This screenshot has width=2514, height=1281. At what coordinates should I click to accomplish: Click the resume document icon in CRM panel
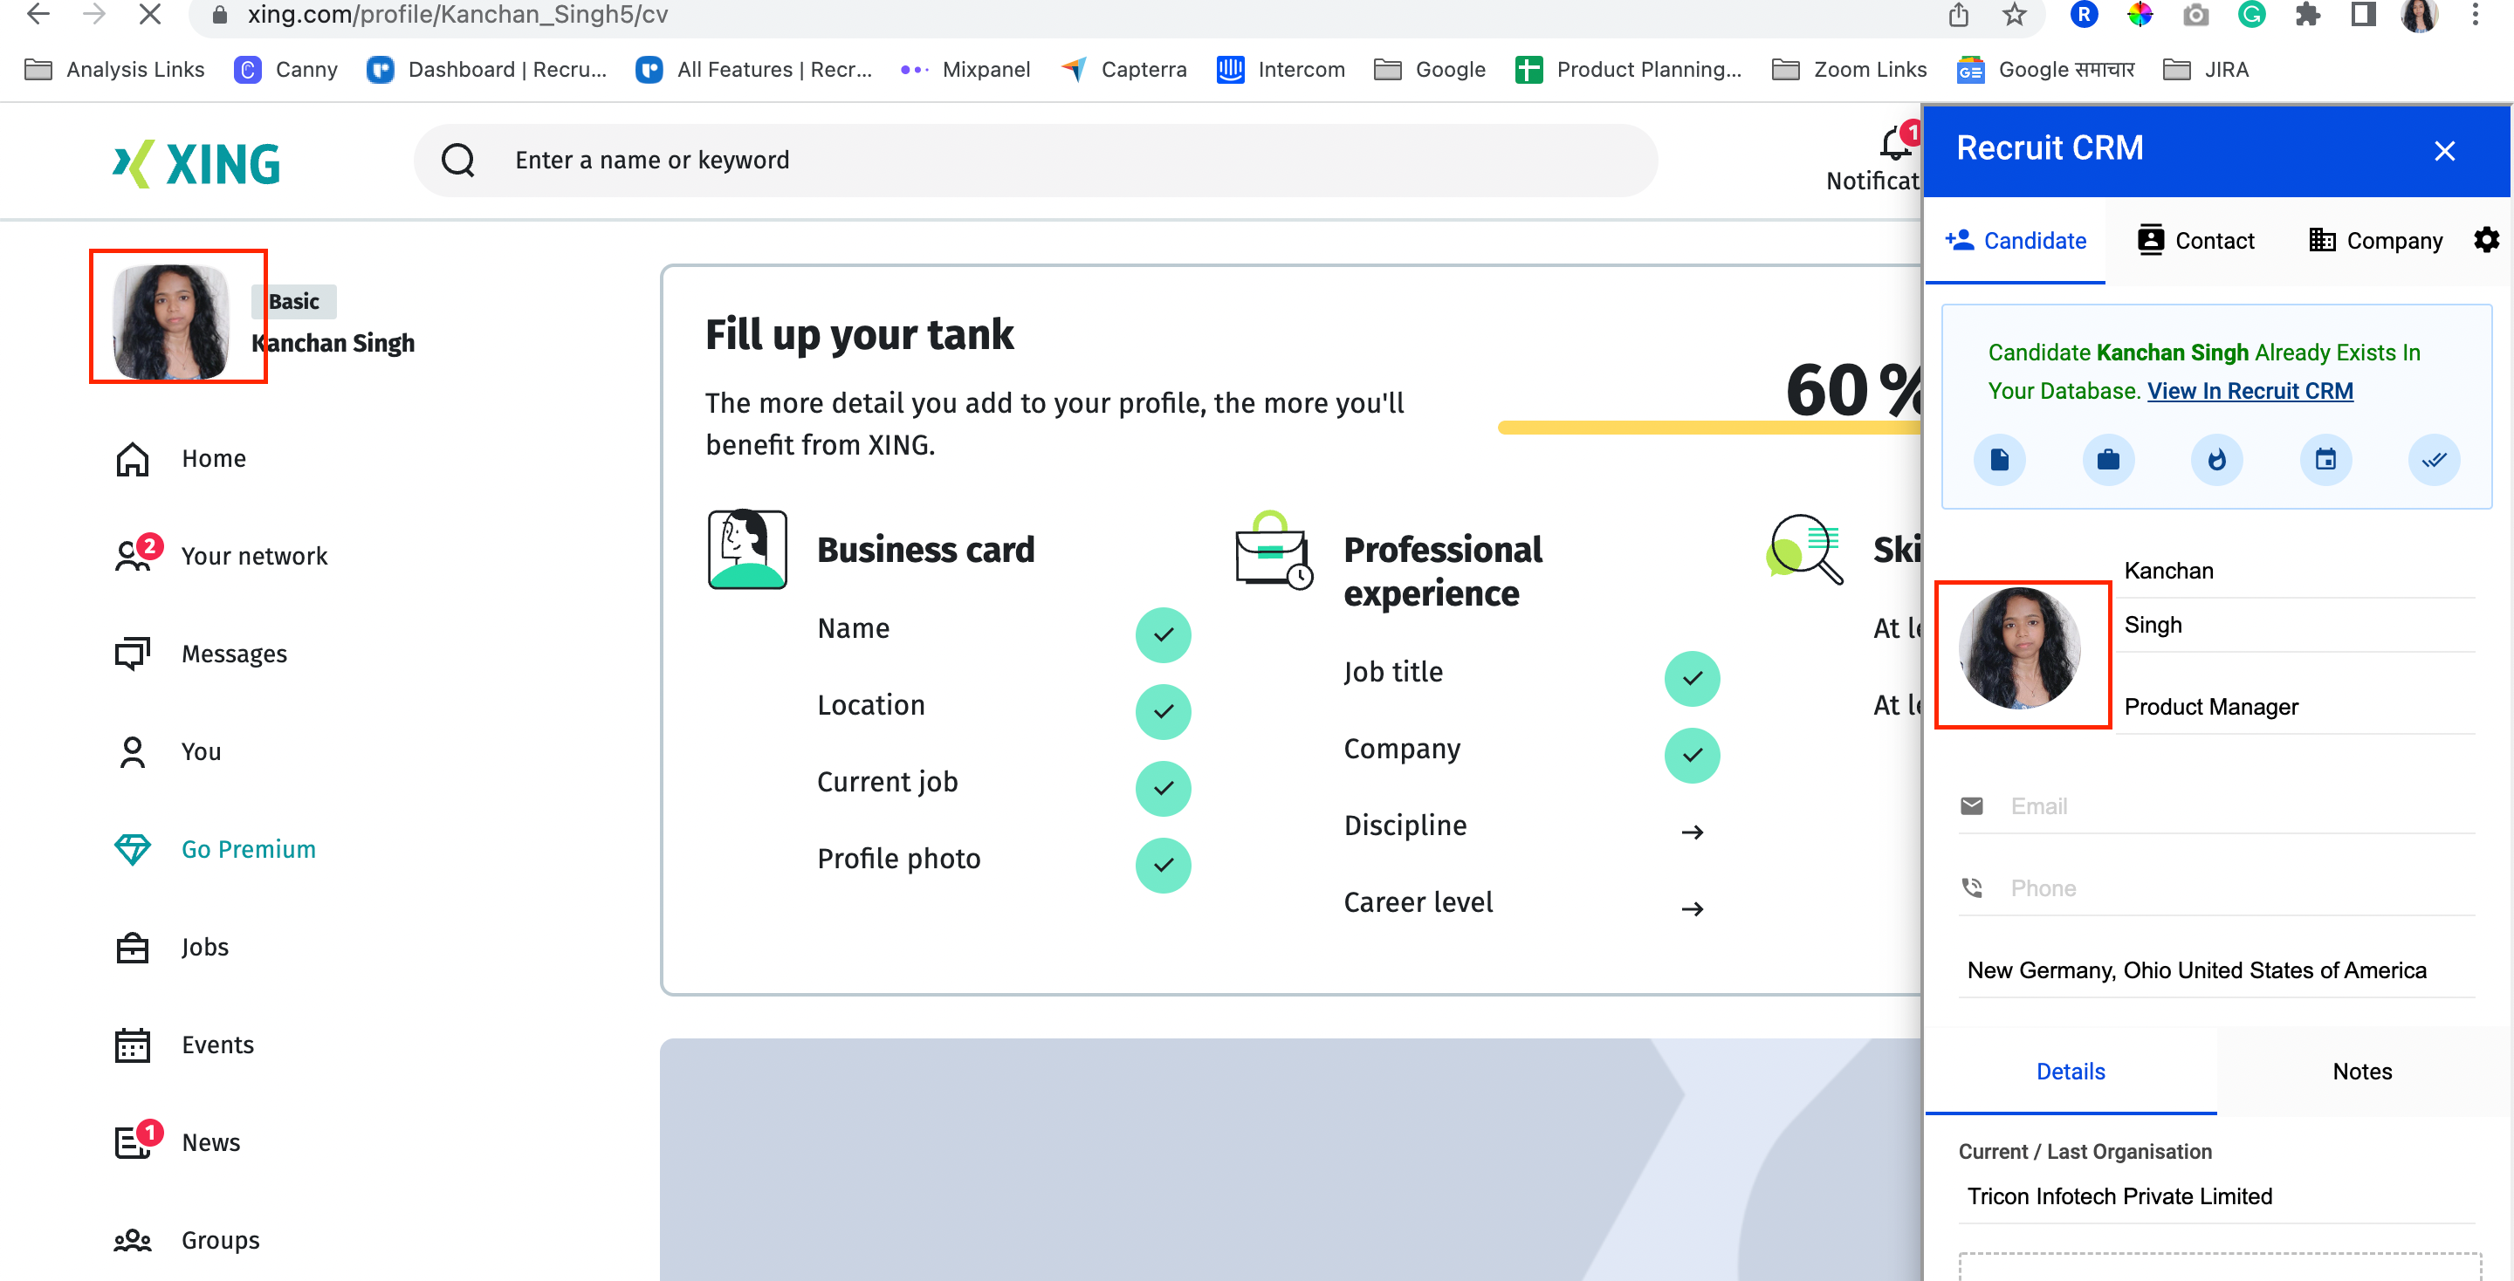click(2000, 460)
